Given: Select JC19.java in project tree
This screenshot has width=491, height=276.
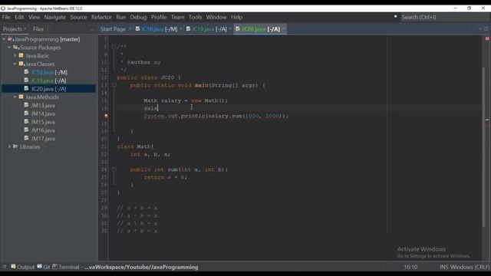Looking at the screenshot, I should pyautogui.click(x=48, y=80).
